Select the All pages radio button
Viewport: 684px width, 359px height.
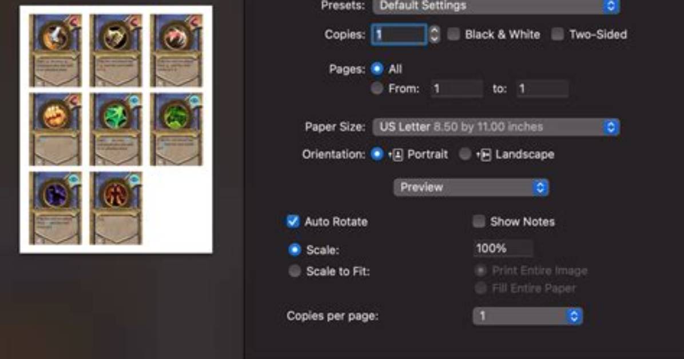pyautogui.click(x=377, y=69)
